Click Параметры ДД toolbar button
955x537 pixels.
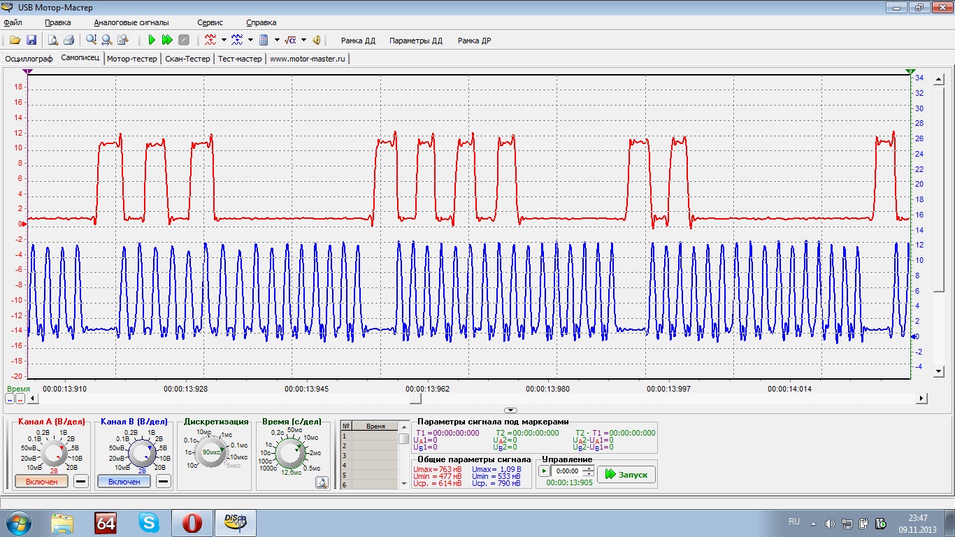click(x=416, y=41)
